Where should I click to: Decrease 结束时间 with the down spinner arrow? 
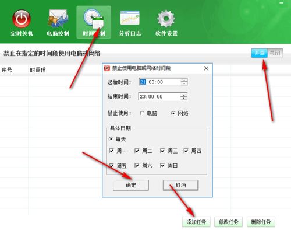point(184,98)
